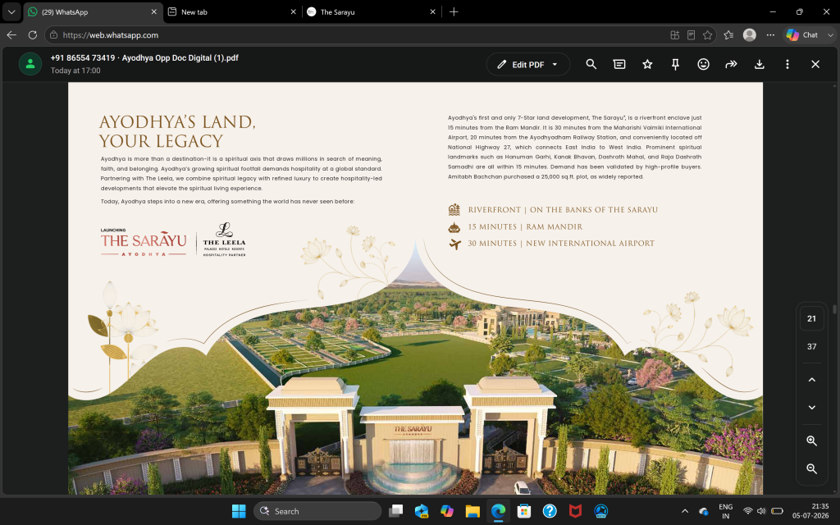
Task: Click the current page number 21 field
Action: [811, 319]
